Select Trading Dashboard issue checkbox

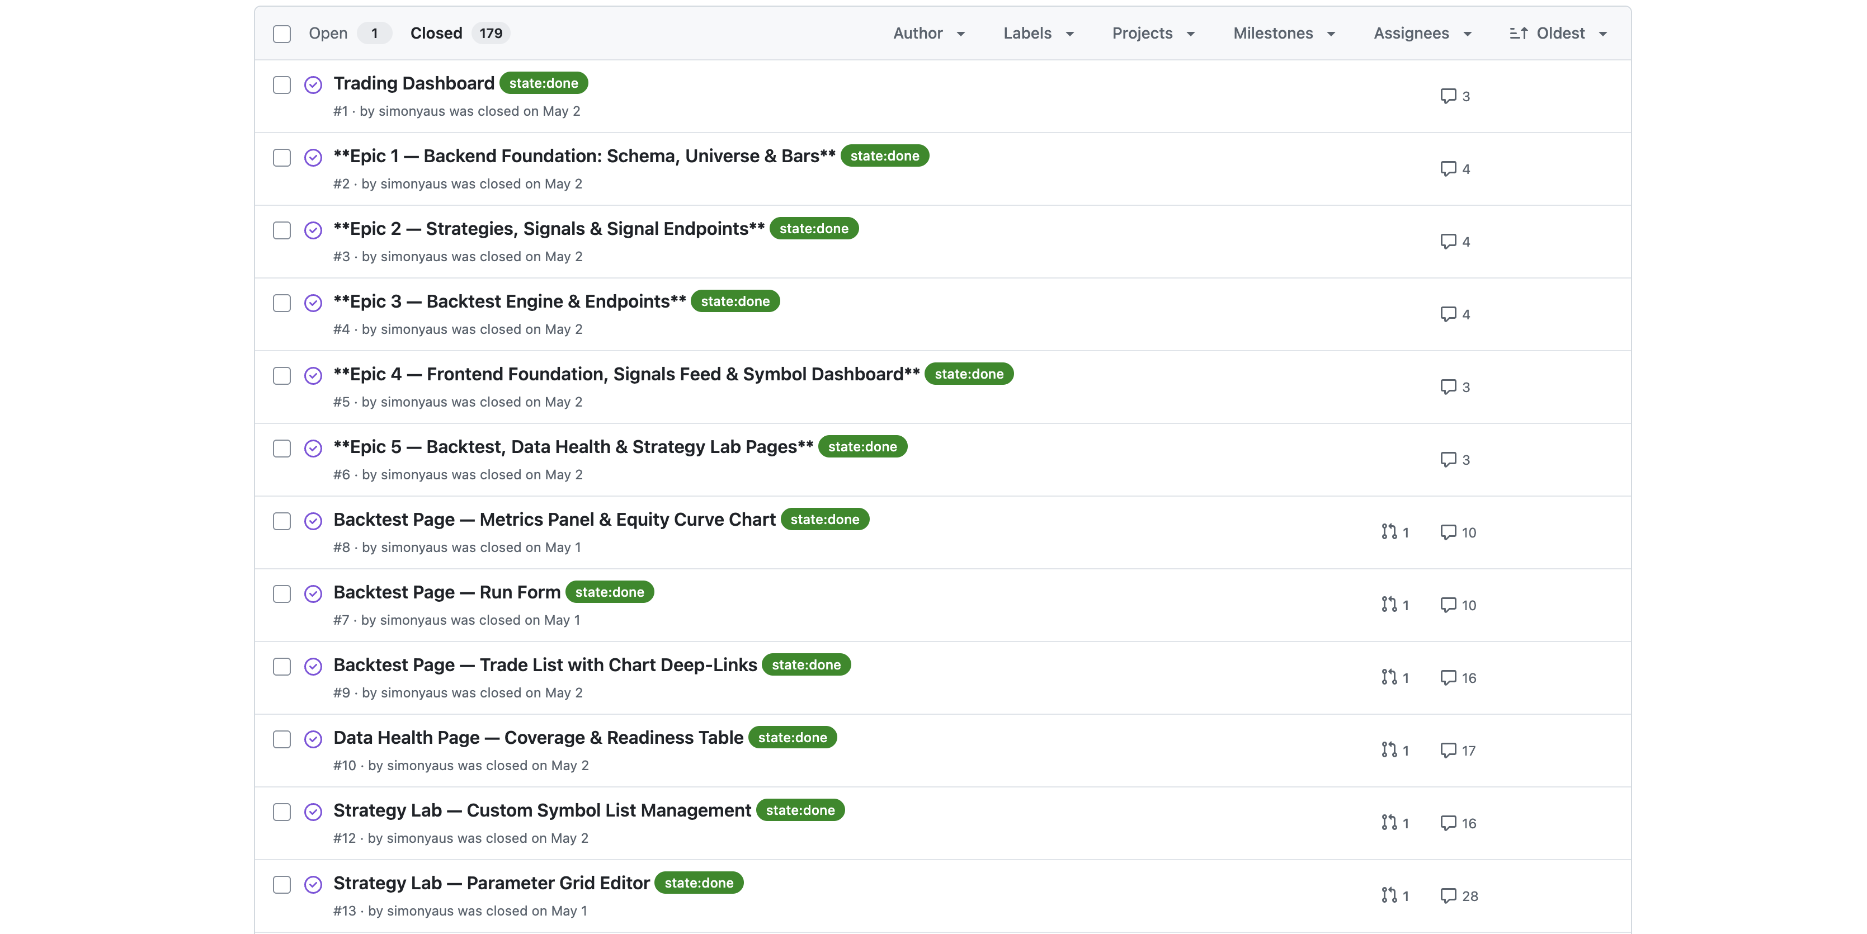pos(282,85)
